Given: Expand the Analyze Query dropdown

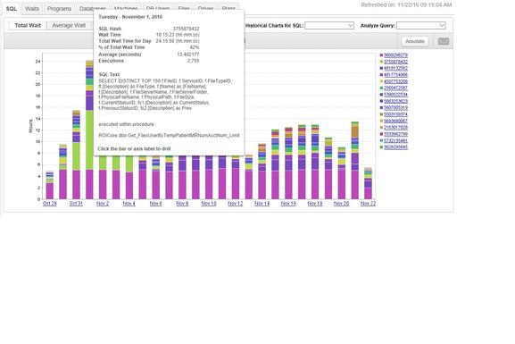Looking at the screenshot, I should tap(420, 25).
